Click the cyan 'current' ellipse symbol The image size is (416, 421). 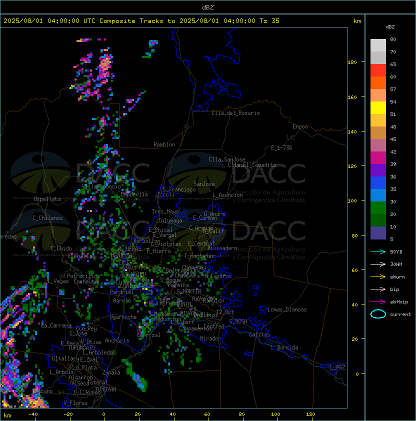(378, 314)
